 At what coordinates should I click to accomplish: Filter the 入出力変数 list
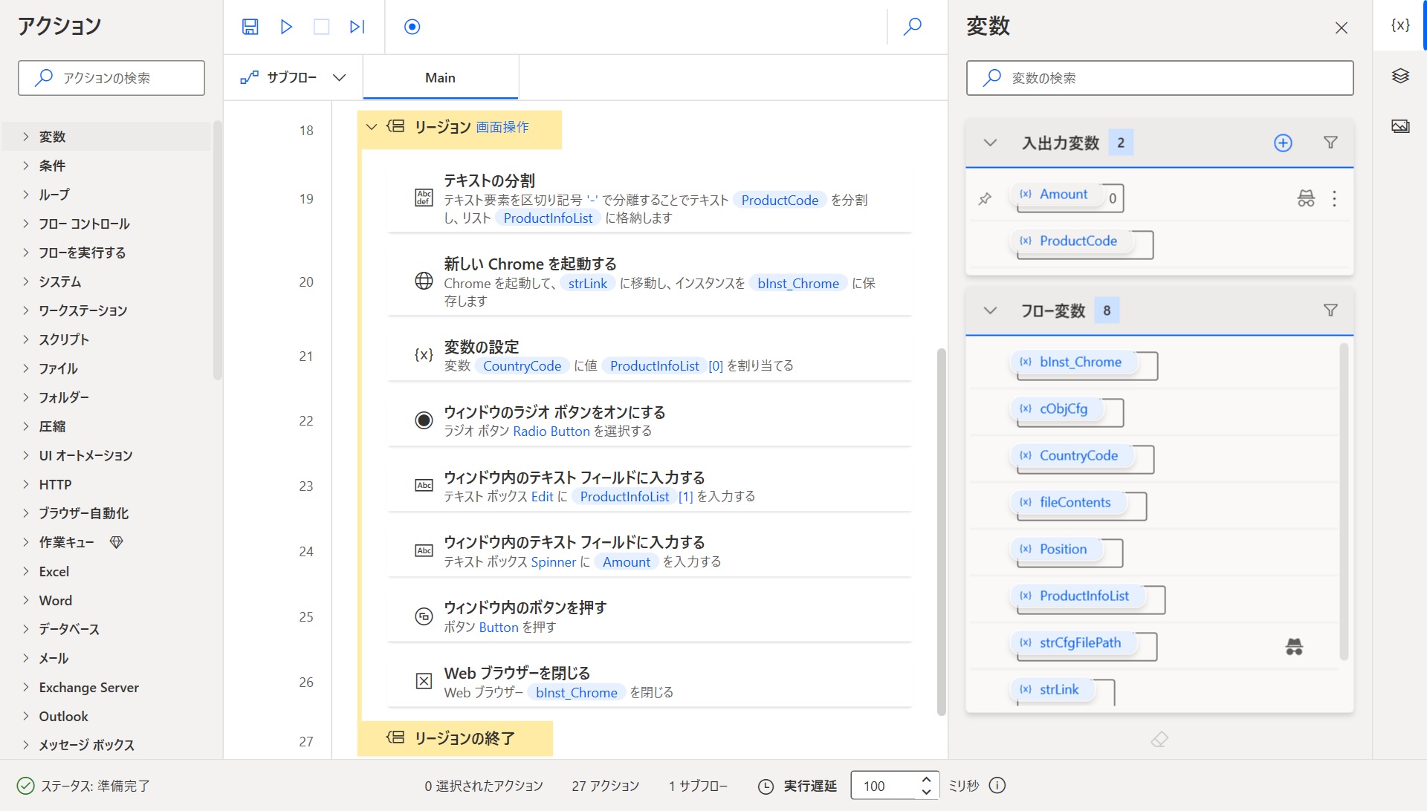coord(1330,143)
